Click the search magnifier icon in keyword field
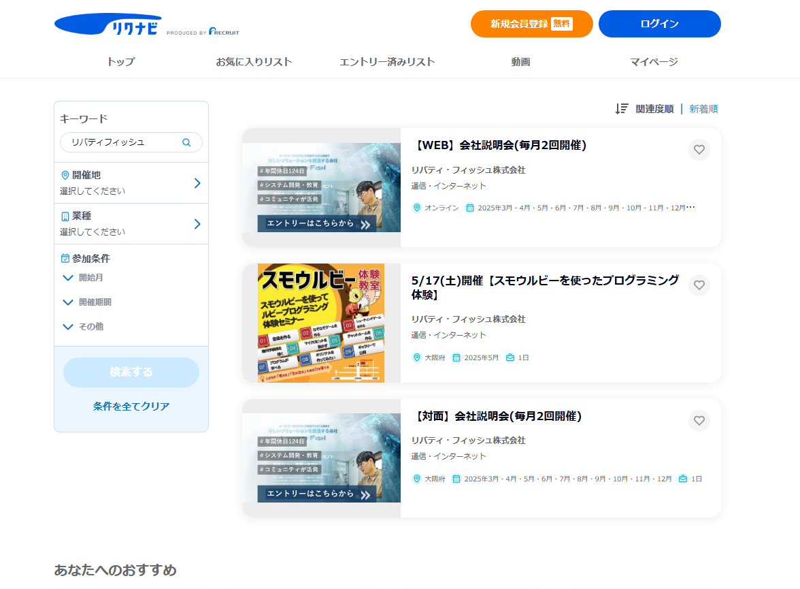The height and width of the screenshot is (589, 800). point(186,142)
